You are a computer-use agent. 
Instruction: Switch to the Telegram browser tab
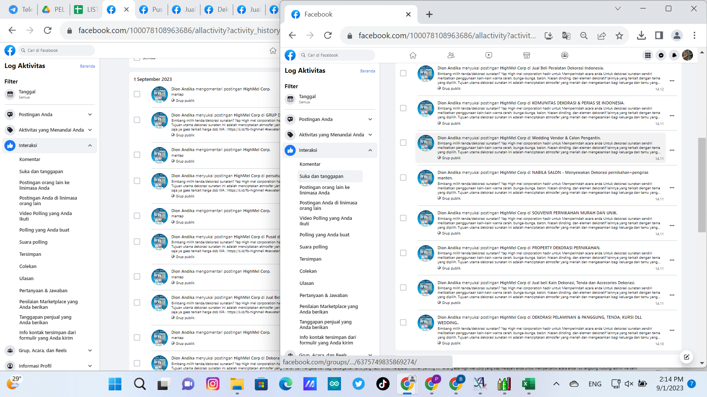(21, 10)
